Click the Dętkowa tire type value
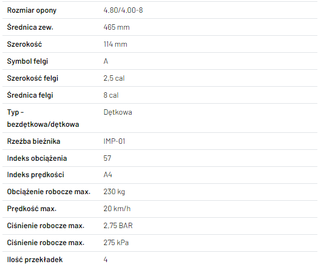 point(118,112)
